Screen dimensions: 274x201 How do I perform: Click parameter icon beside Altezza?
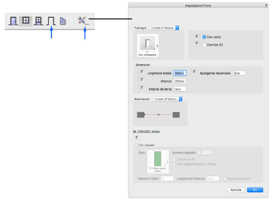click(141, 80)
